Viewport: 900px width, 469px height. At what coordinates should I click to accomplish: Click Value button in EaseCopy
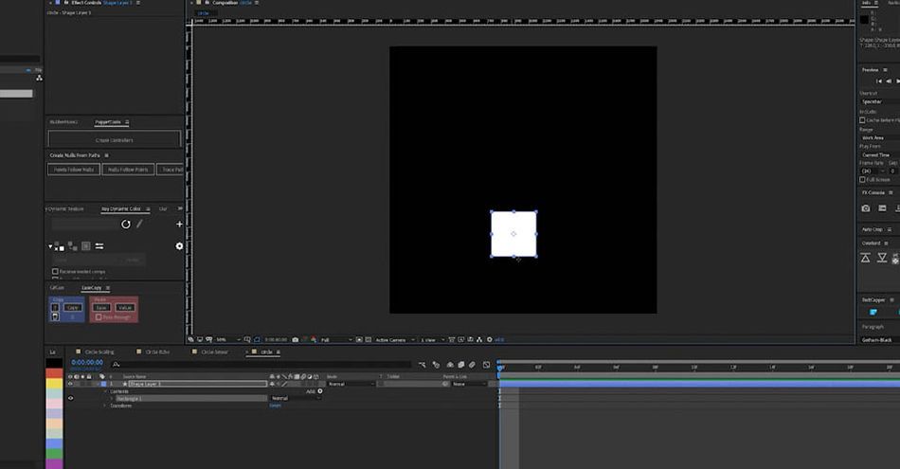[x=124, y=308]
